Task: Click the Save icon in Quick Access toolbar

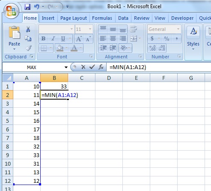Action: click(x=27, y=7)
